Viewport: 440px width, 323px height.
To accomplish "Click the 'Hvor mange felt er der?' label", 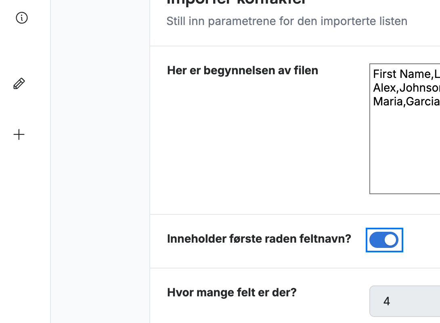I will click(232, 292).
